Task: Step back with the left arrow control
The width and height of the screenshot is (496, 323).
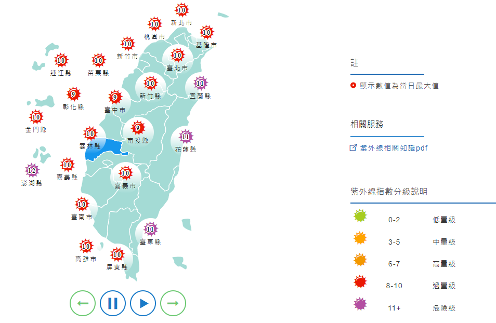Action: coord(82,302)
